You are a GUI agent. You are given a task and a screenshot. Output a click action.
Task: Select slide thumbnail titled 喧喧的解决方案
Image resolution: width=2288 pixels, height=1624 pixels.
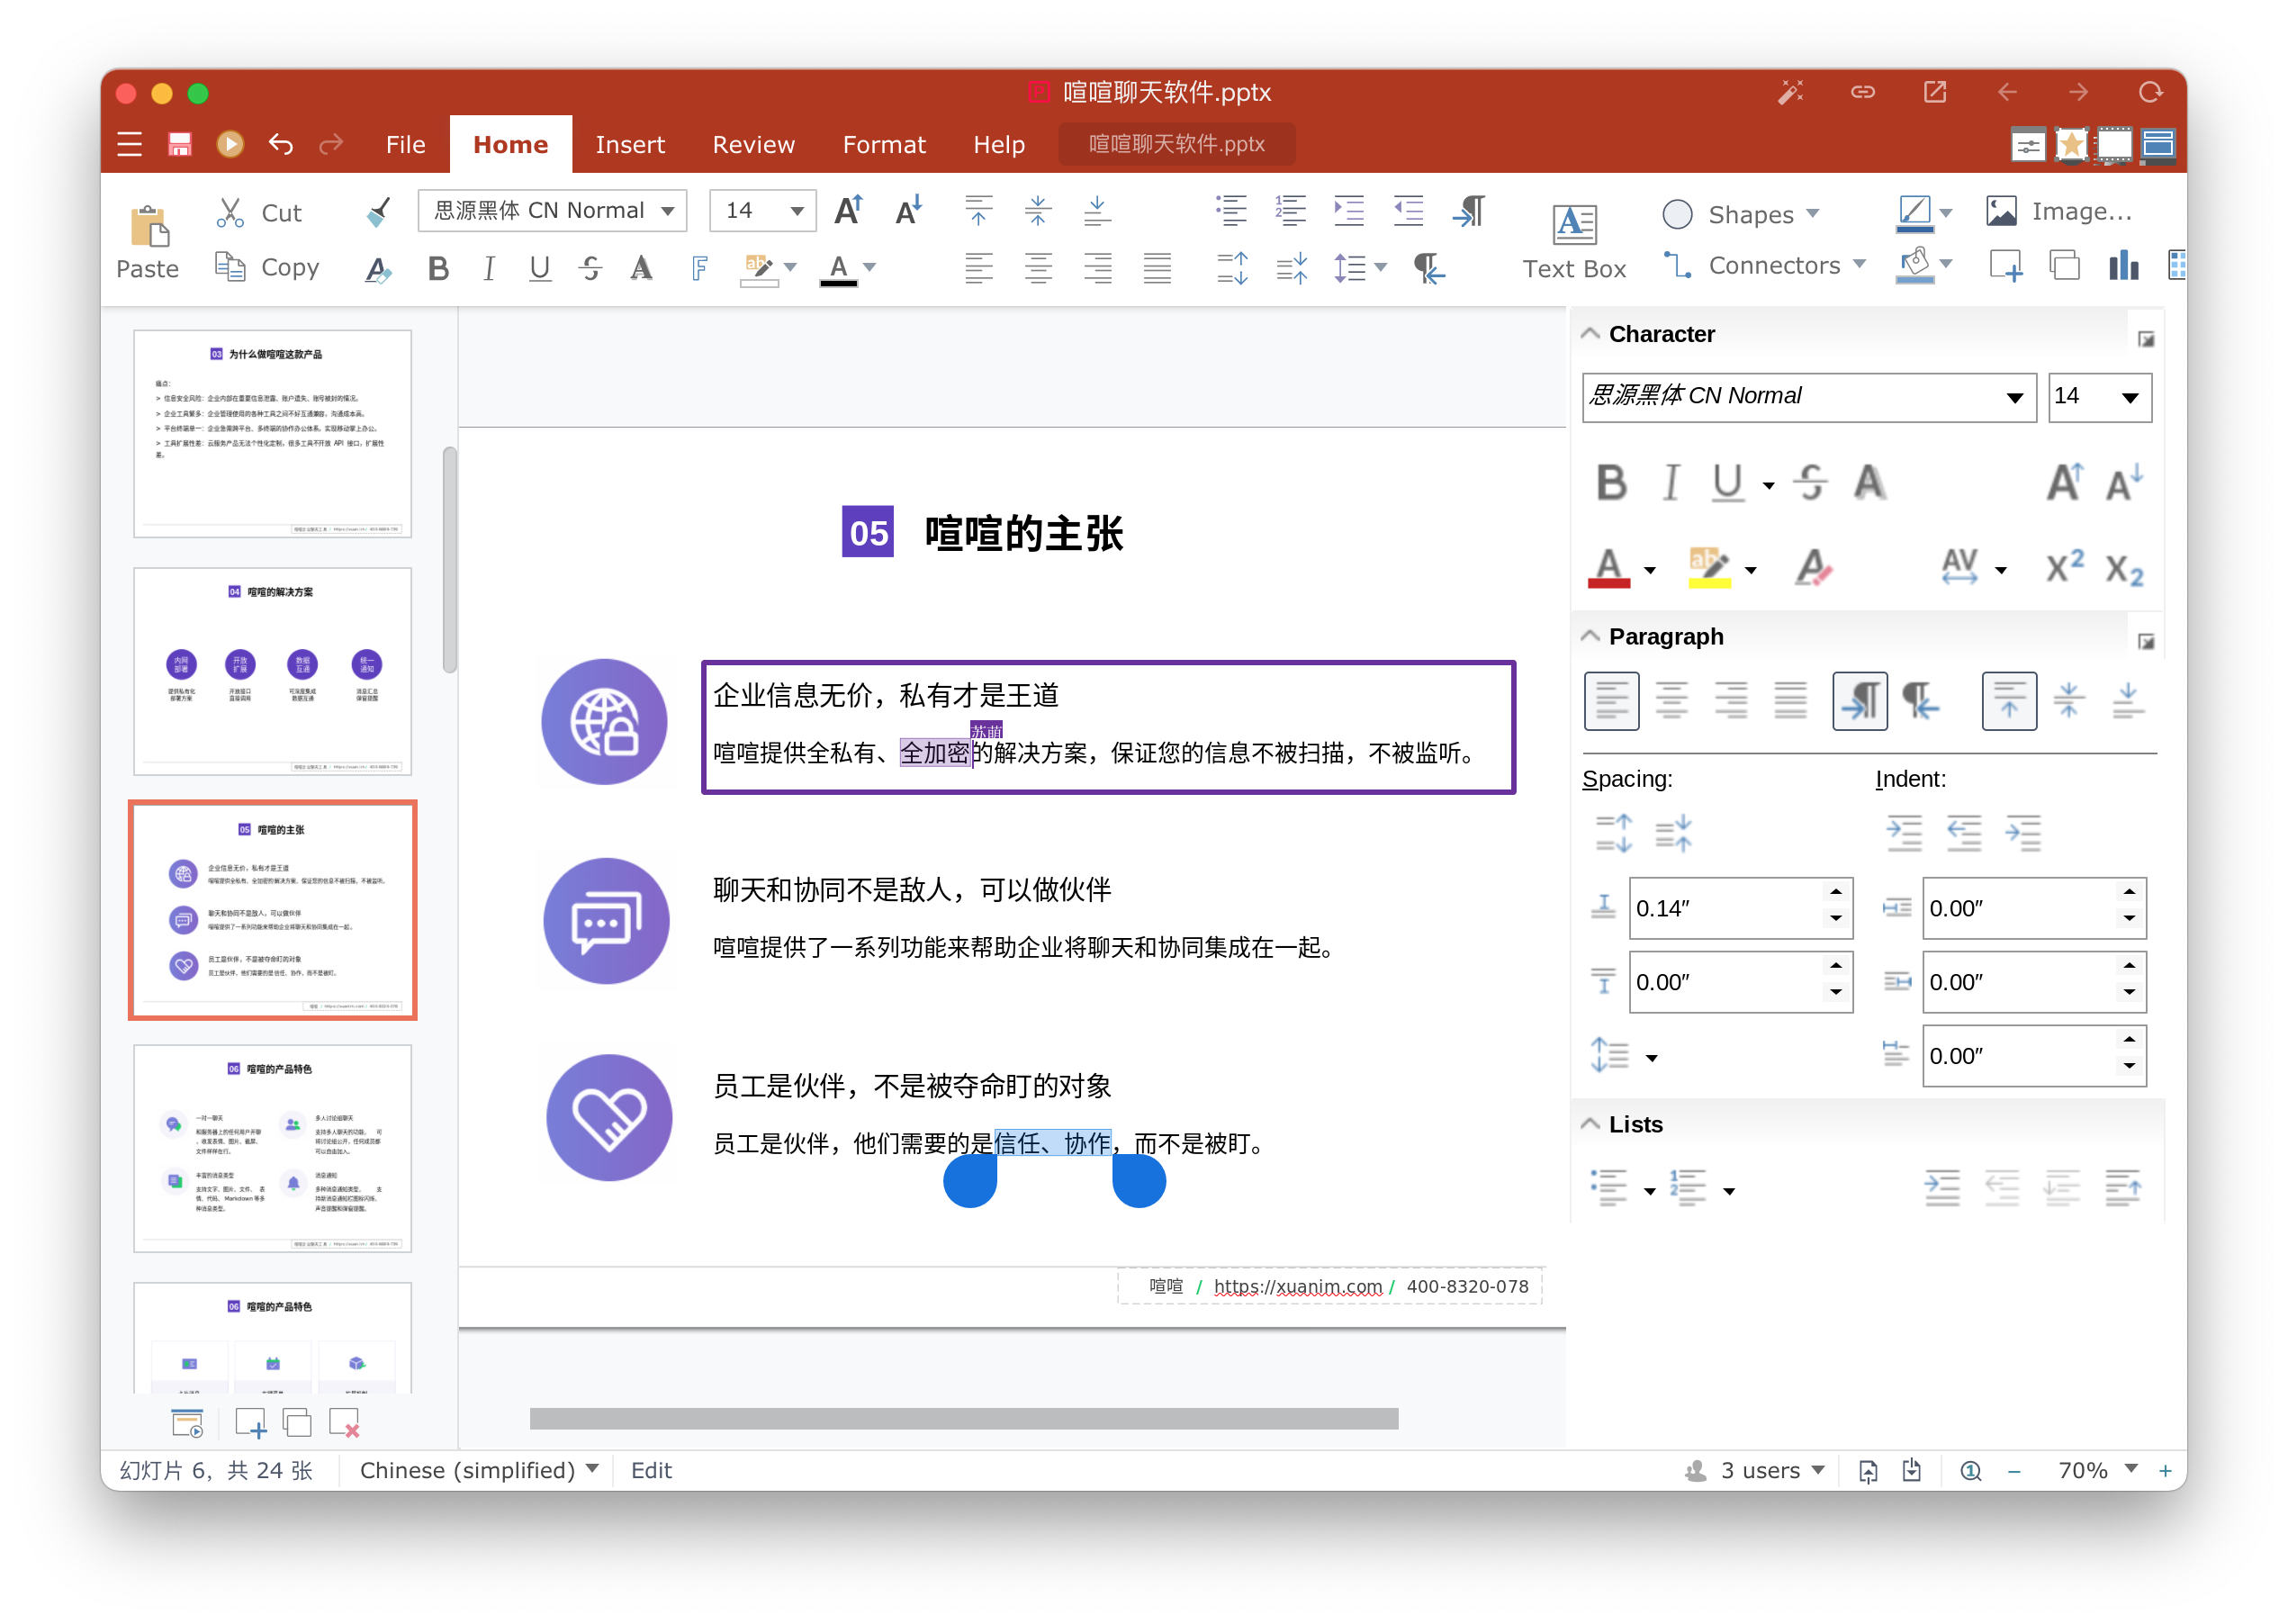pyautogui.click(x=273, y=671)
